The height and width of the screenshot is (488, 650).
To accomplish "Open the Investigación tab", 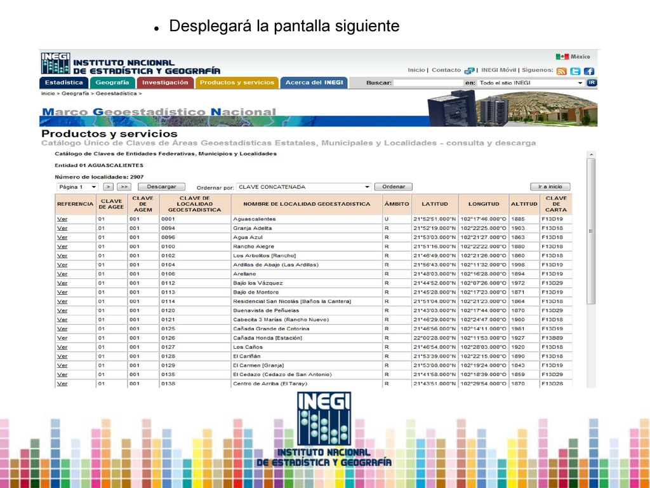I will coord(165,83).
